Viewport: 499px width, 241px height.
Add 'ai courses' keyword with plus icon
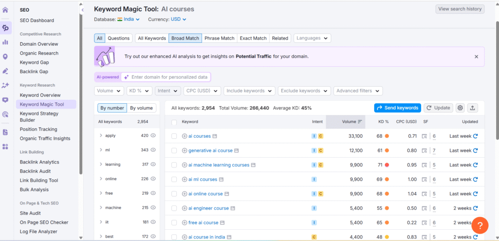click(x=184, y=136)
